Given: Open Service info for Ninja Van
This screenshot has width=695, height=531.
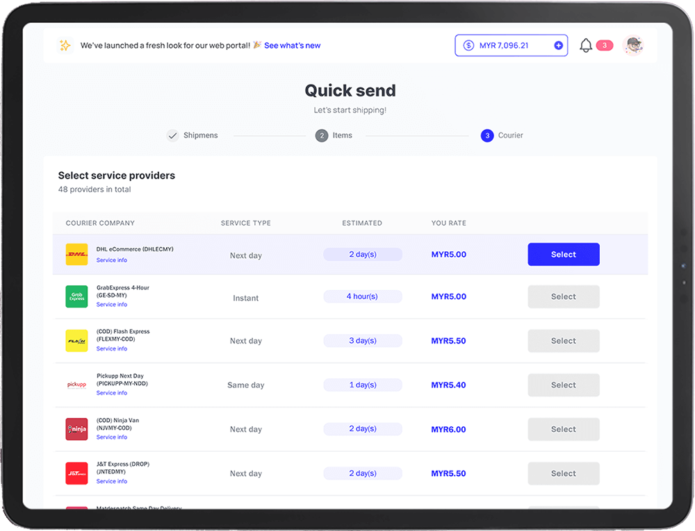Looking at the screenshot, I should 112,437.
